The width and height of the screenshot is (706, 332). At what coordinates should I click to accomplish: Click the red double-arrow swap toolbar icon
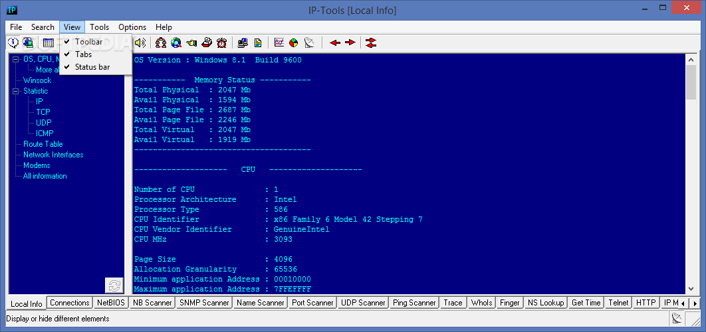[x=371, y=42]
